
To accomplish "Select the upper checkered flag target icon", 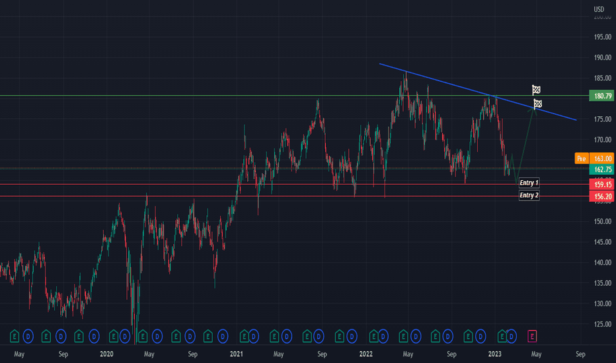I will point(536,90).
